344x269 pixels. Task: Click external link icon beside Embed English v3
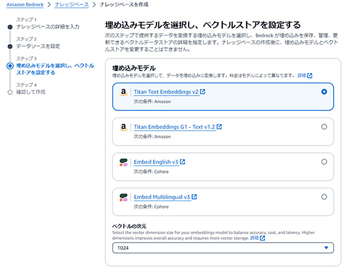pyautogui.click(x=182, y=162)
